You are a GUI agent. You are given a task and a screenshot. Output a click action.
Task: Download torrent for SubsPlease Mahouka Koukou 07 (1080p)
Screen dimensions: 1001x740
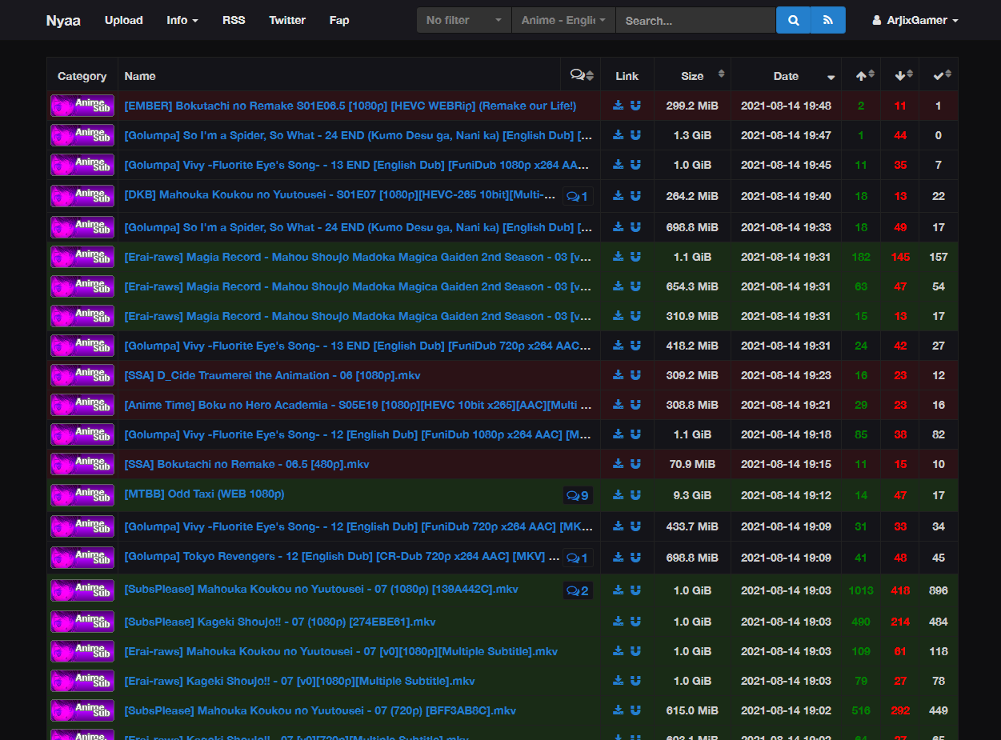click(x=618, y=590)
